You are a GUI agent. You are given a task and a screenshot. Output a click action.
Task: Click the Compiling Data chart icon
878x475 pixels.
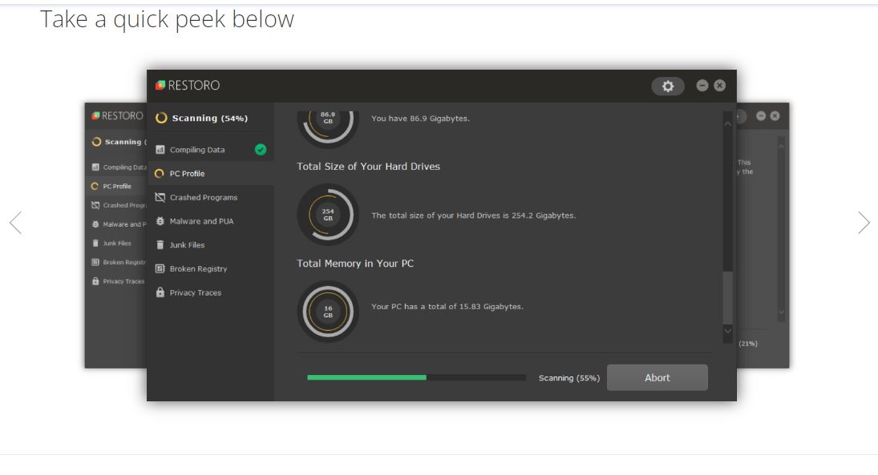[x=160, y=149]
